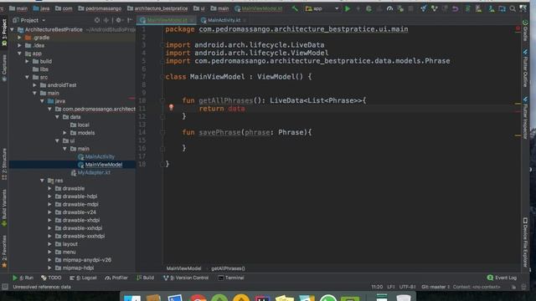
Task: Open WhatsApp from the dock
Action: click(x=328, y=298)
